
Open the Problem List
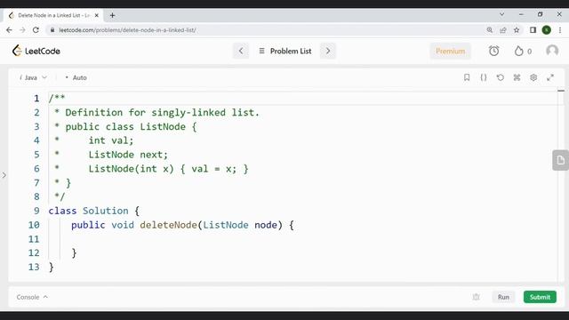285,52
